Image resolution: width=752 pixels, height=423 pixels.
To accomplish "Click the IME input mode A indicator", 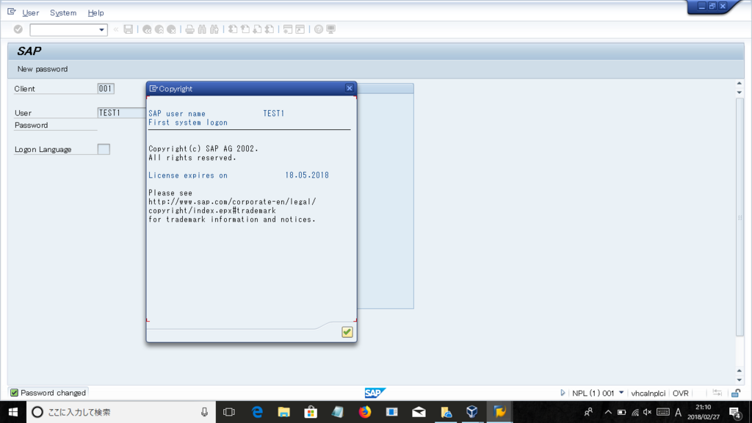I will pos(678,412).
